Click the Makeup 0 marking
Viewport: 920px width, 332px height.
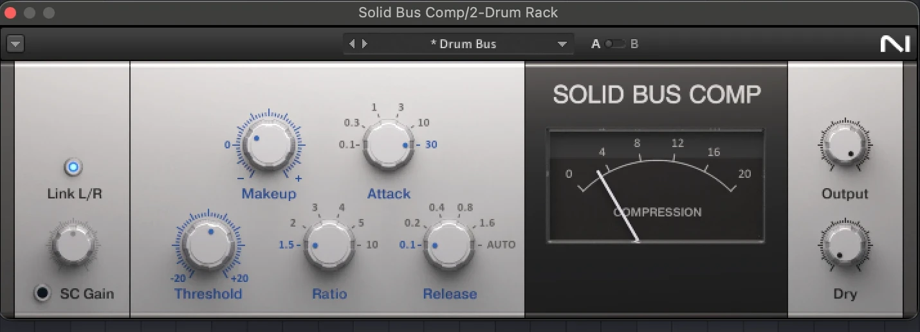tap(227, 144)
